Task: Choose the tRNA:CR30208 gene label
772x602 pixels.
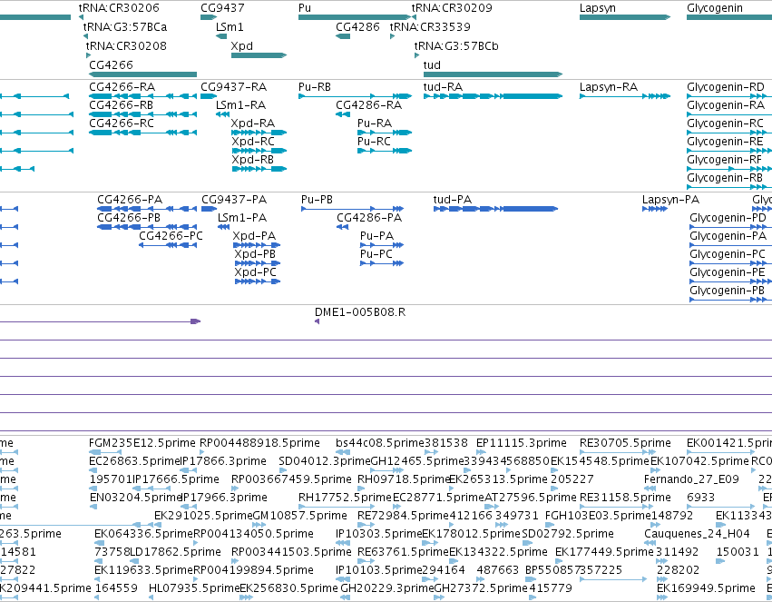Action: [x=126, y=46]
